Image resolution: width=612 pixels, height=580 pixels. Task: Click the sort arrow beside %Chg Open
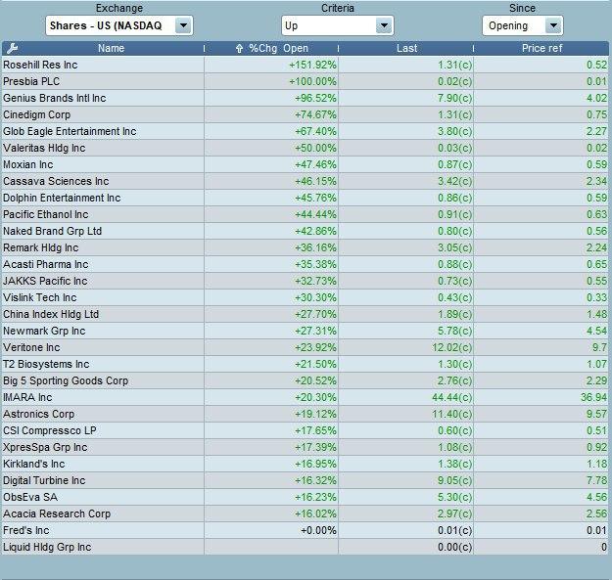point(239,48)
